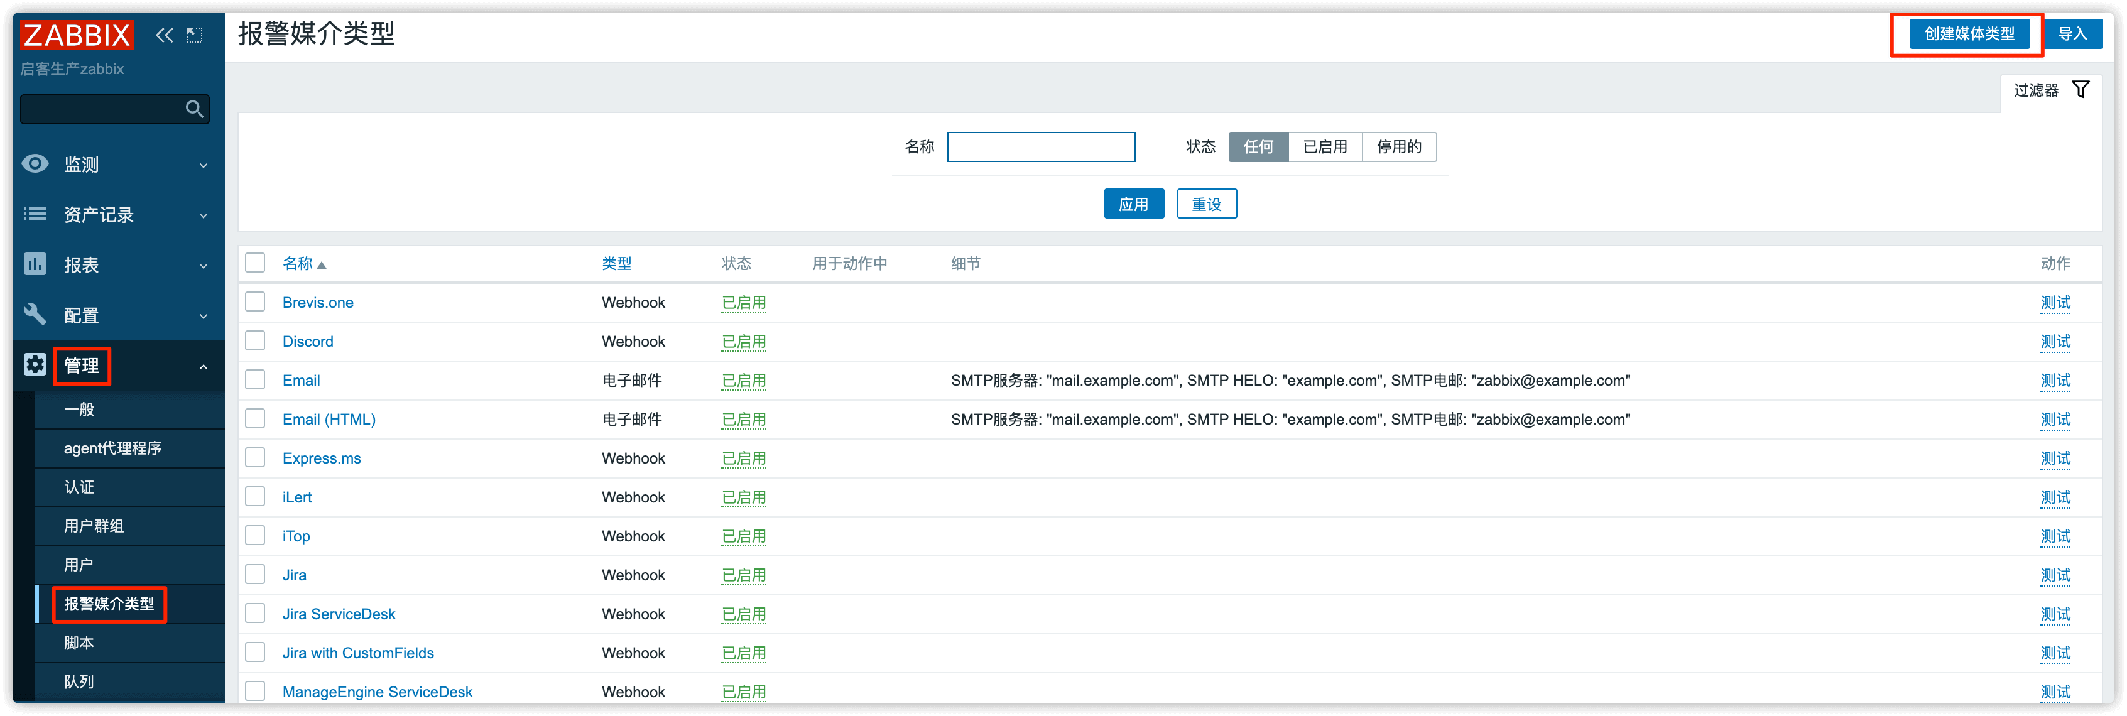2127x716 pixels.
Task: Click the sort arrow next to 名称 header
Action: point(322,265)
